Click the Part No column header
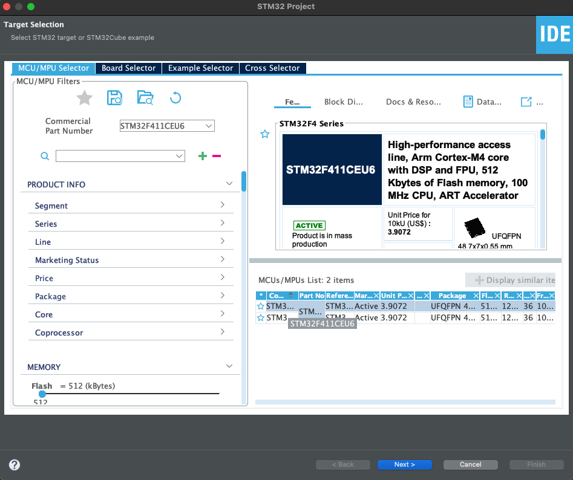573x480 pixels. [x=312, y=296]
